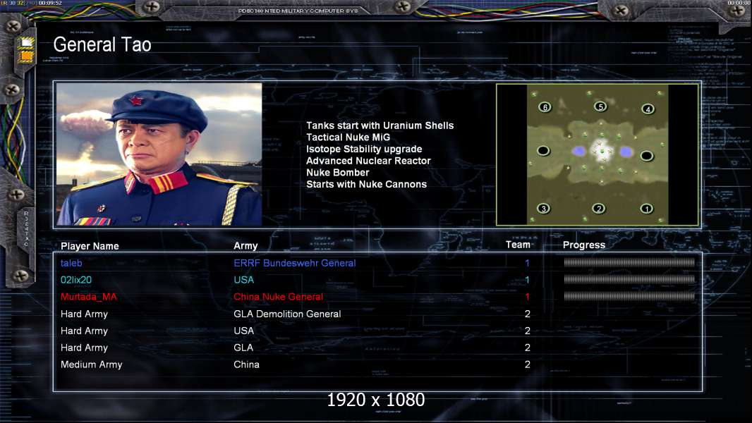Select start position 2 on the map
Viewport: 752px width, 423px height.
click(598, 209)
